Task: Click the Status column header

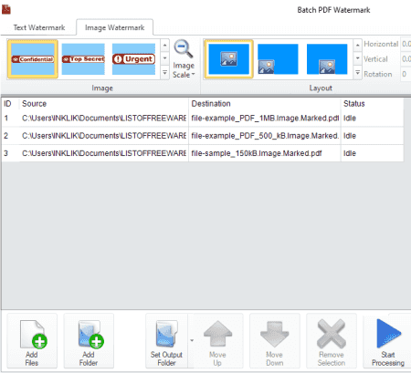Action: pos(373,104)
